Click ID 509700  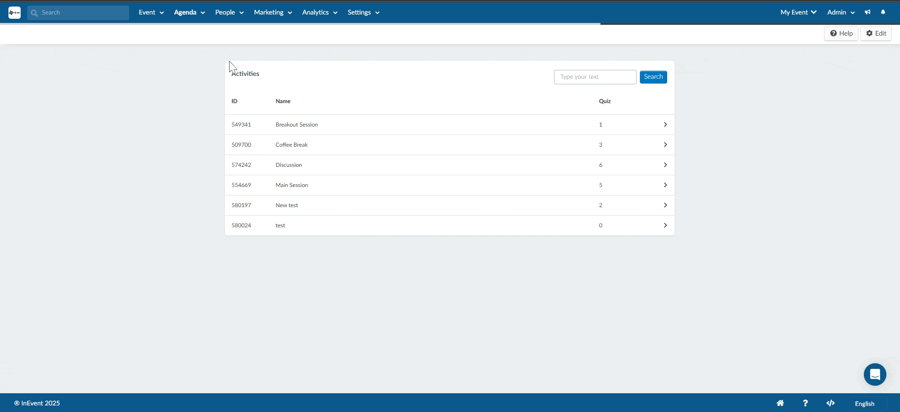(x=241, y=145)
